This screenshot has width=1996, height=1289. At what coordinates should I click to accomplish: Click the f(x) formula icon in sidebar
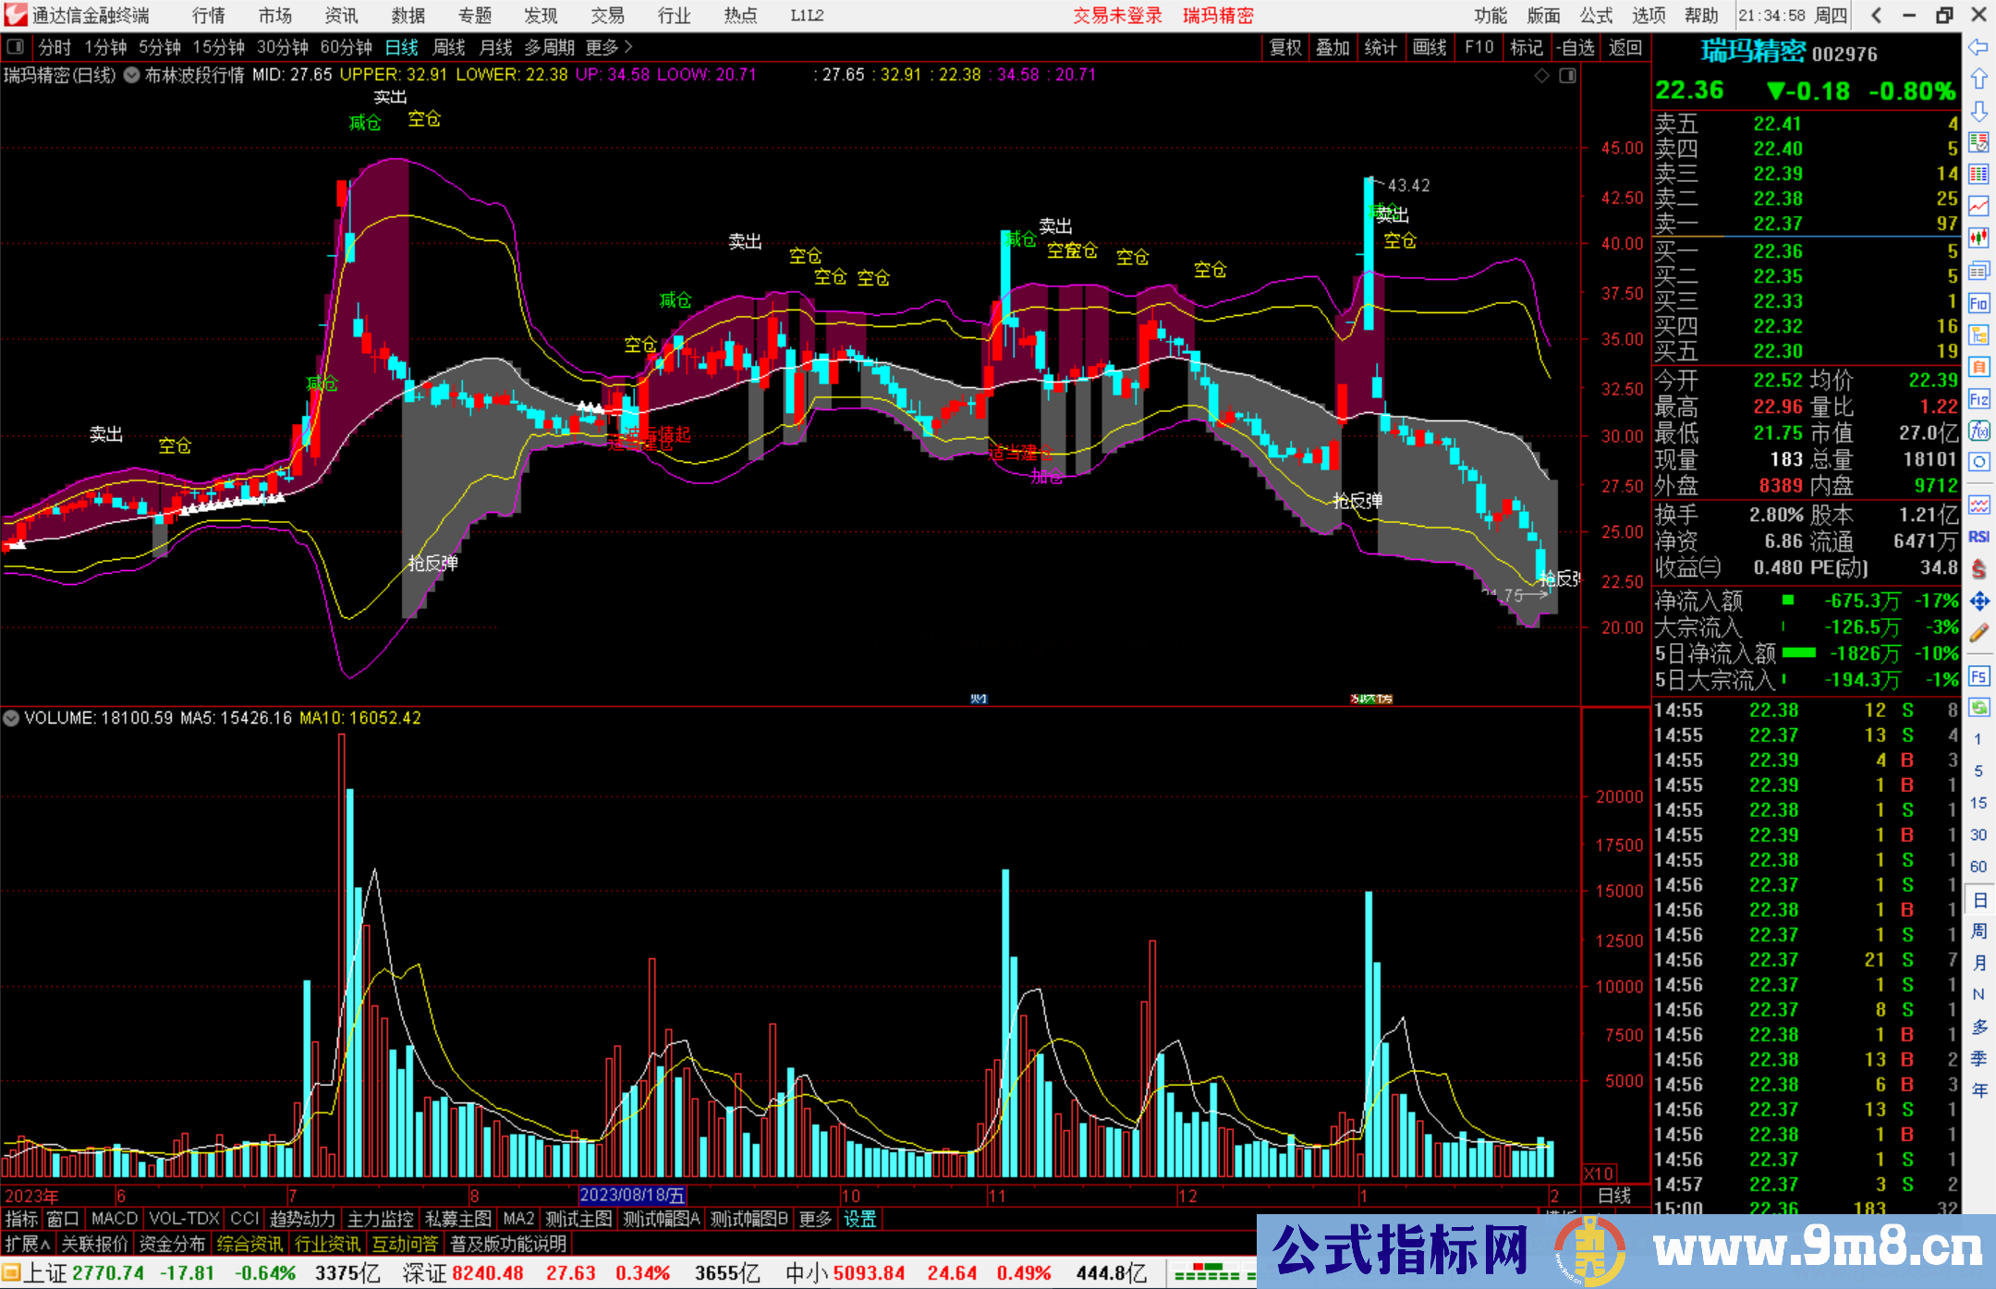pos(1978,431)
